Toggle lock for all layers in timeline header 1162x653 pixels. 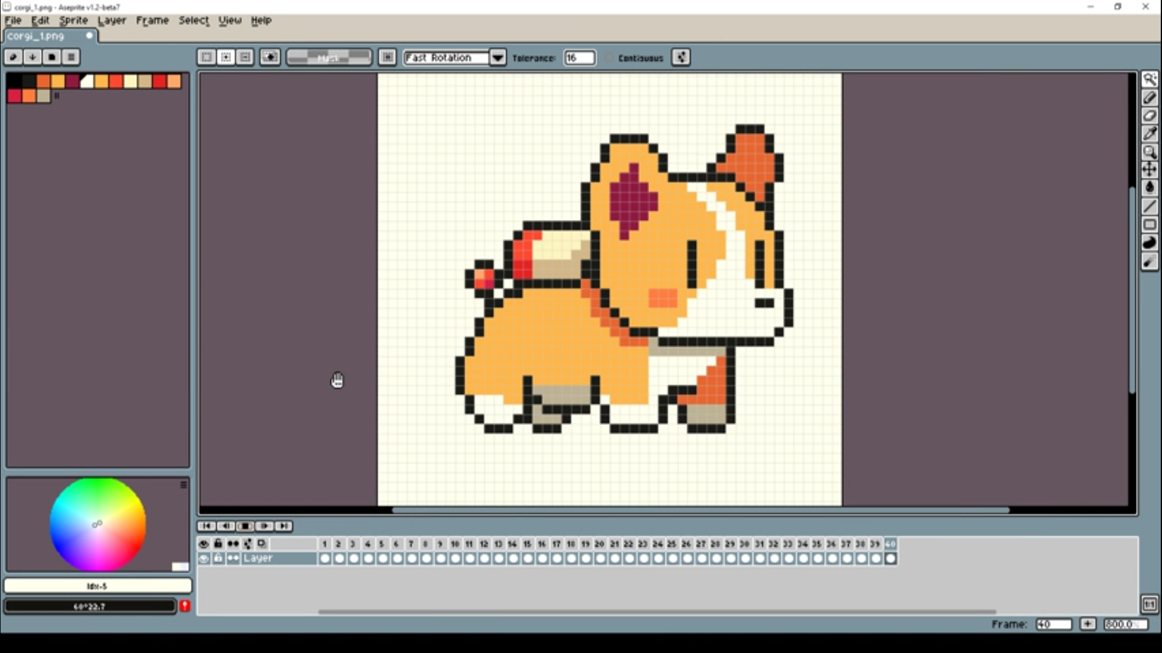(x=218, y=544)
